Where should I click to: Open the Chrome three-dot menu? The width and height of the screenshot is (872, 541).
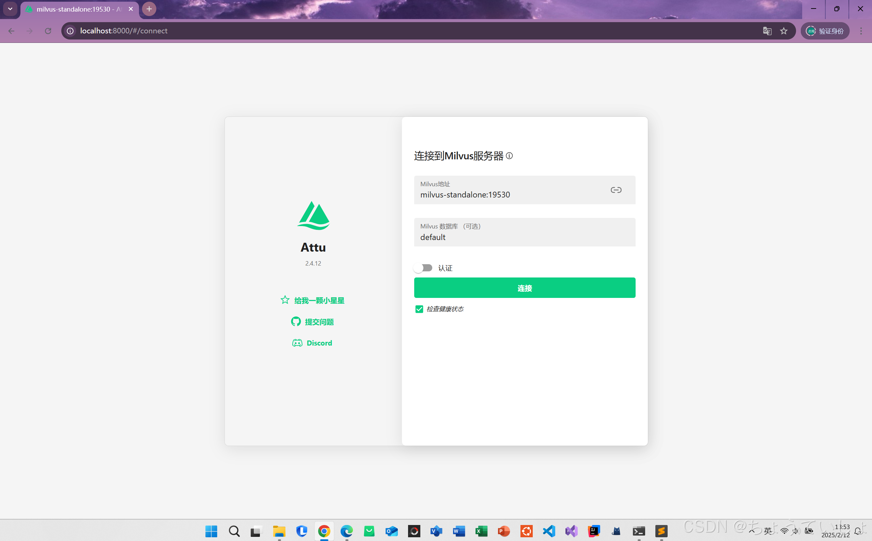(x=861, y=31)
